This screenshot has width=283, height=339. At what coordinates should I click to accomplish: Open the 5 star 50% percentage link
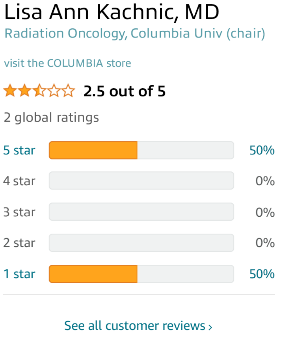tap(262, 150)
